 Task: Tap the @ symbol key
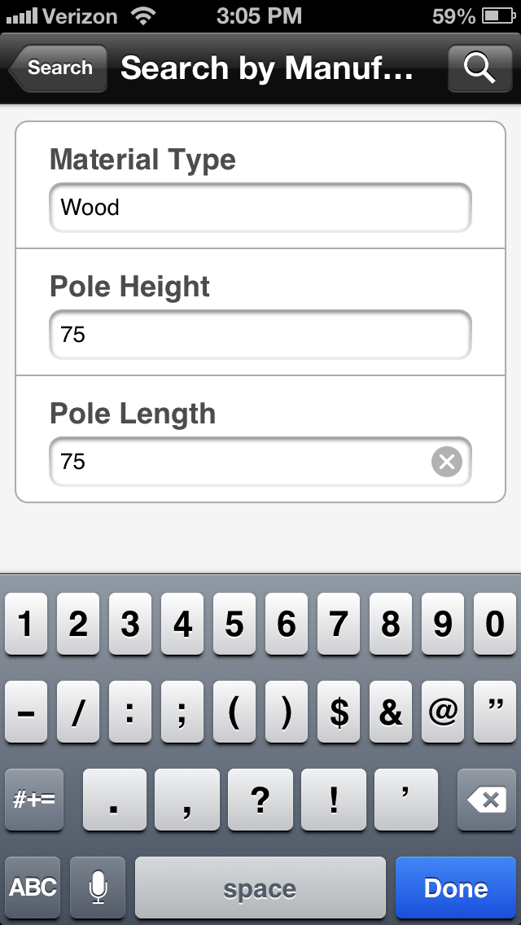coord(443,712)
